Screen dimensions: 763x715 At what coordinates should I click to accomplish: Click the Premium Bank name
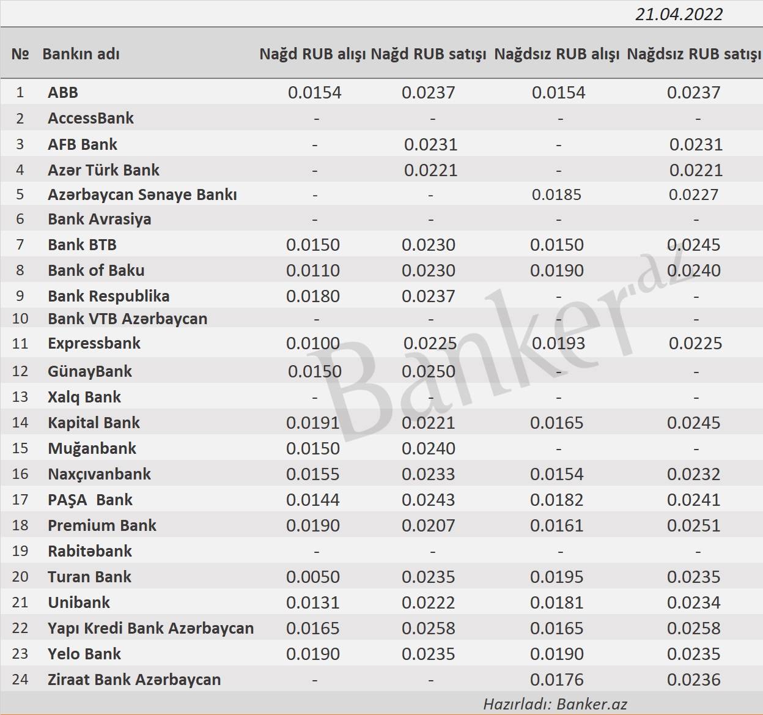click(x=102, y=525)
